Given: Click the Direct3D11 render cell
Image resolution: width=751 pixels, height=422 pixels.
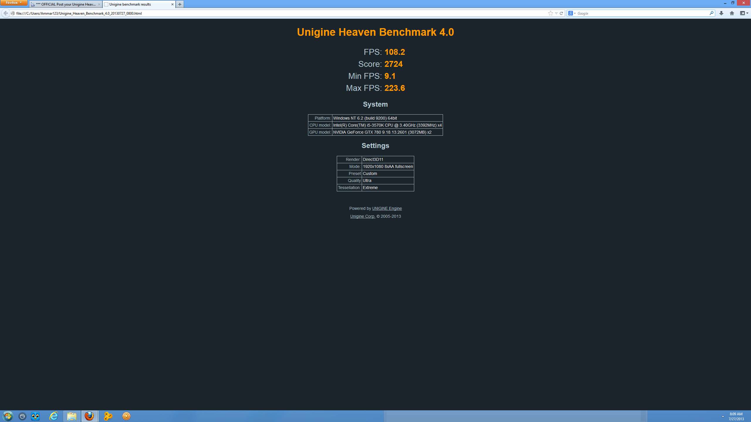Looking at the screenshot, I should tap(388, 159).
